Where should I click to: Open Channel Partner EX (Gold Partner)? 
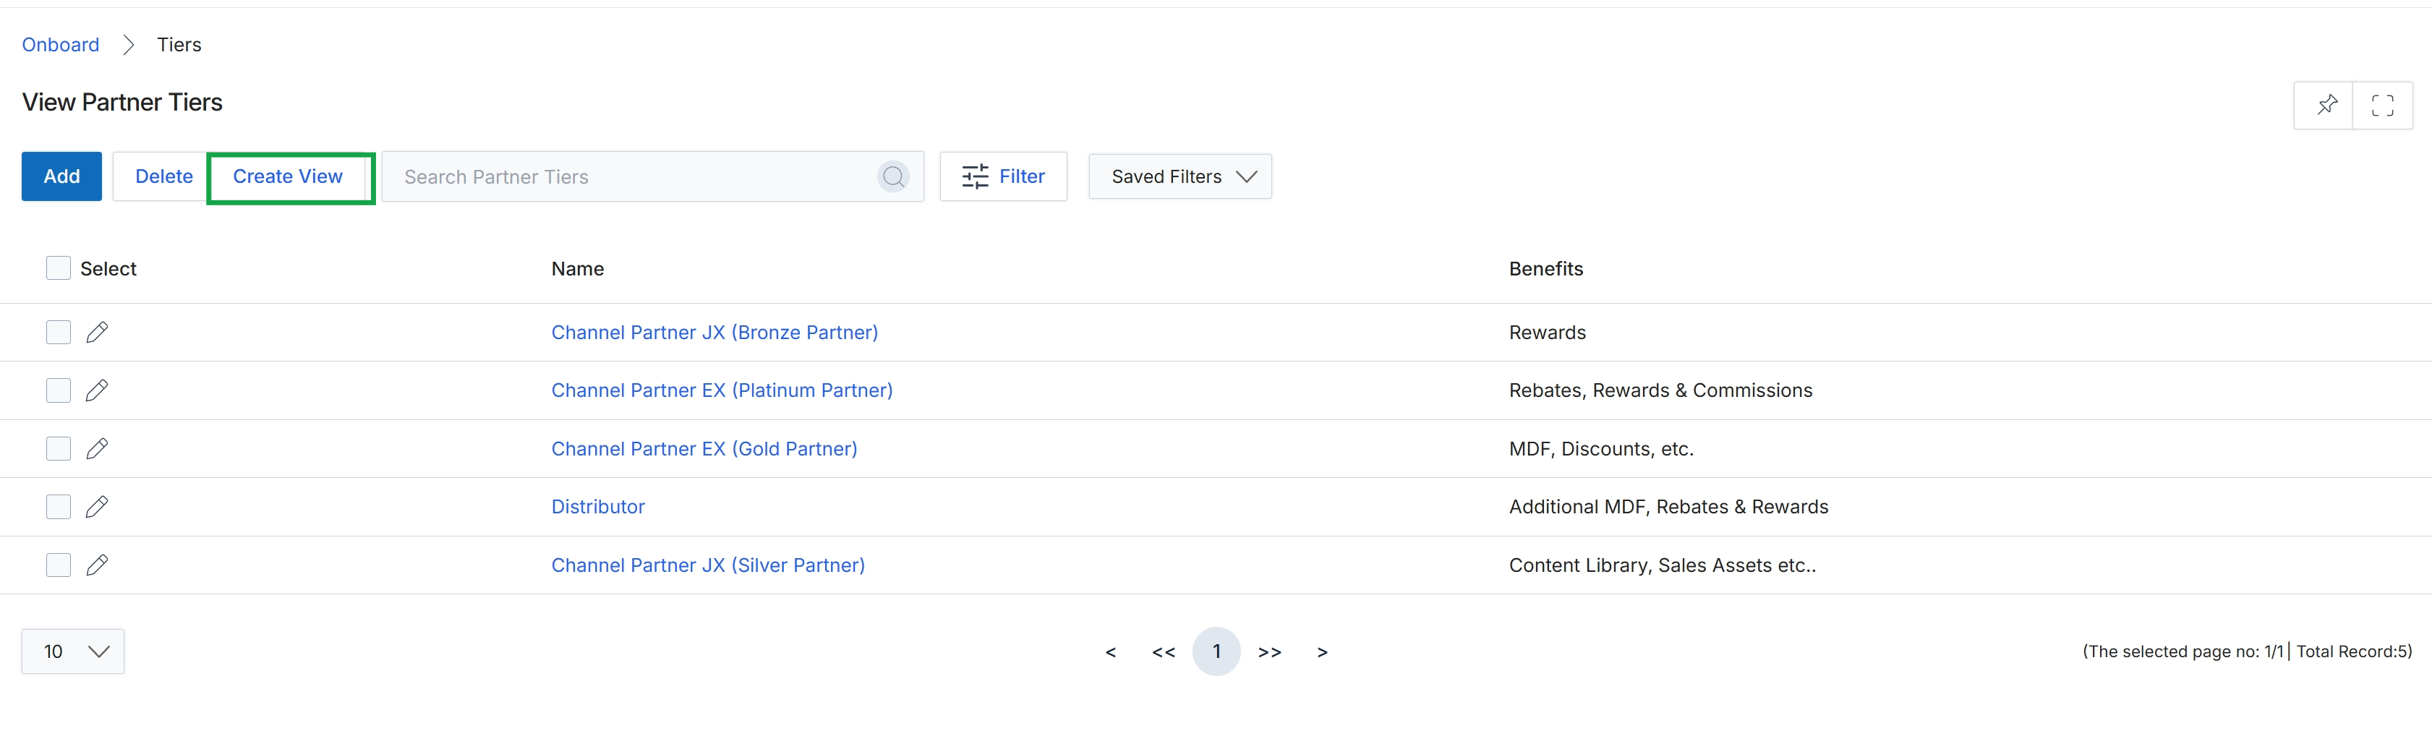tap(704, 449)
